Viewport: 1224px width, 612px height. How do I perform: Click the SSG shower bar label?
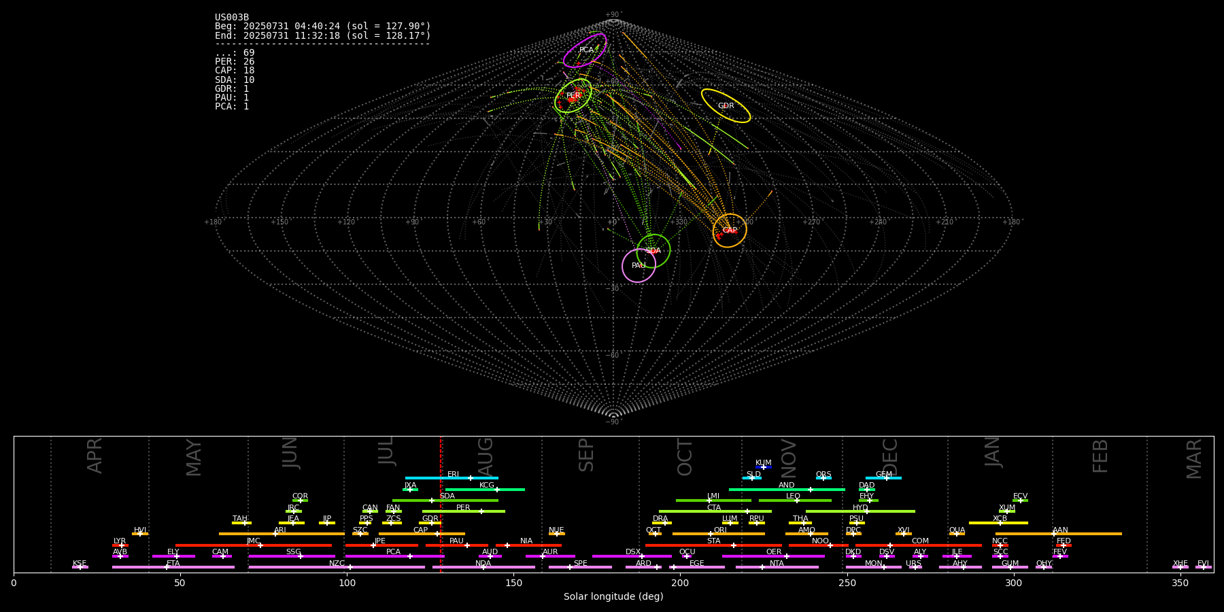(x=293, y=552)
